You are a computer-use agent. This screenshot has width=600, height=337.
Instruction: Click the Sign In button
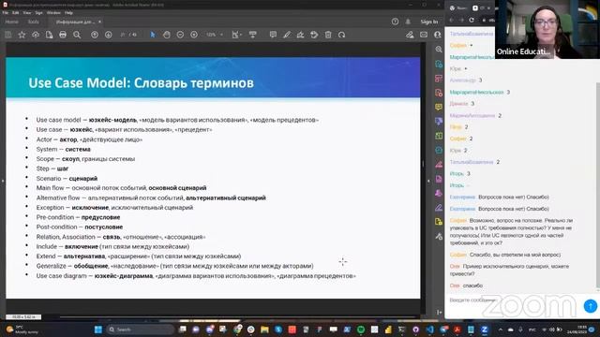429,22
